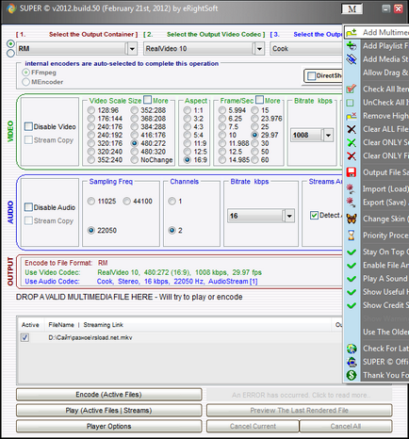The width and height of the screenshot is (409, 439).
Task: Click the SUPER Official site icon
Action: [x=352, y=362]
